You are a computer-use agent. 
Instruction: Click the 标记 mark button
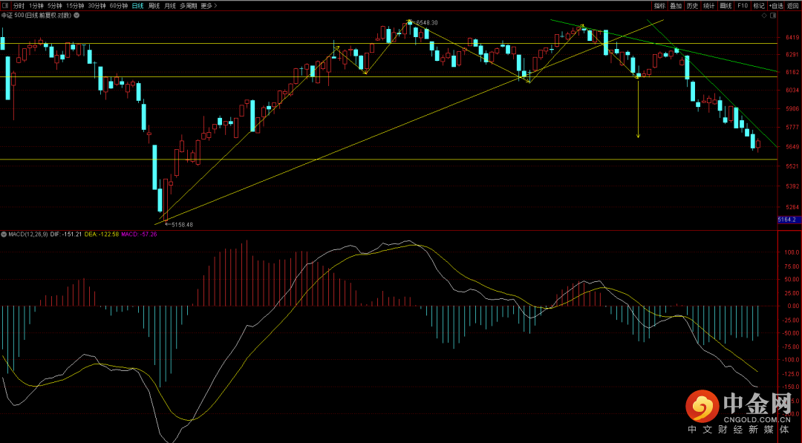[x=759, y=6]
